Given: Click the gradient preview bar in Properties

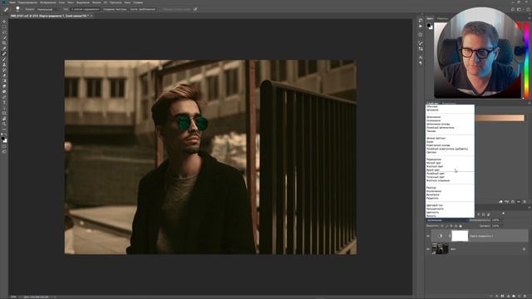Looking at the screenshot, I should pyautogui.click(x=500, y=118).
